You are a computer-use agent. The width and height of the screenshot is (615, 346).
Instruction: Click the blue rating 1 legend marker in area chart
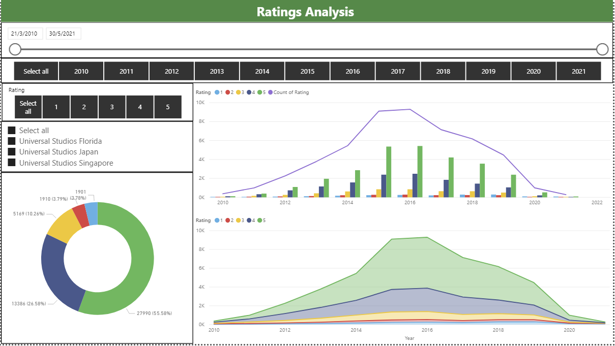217,221
